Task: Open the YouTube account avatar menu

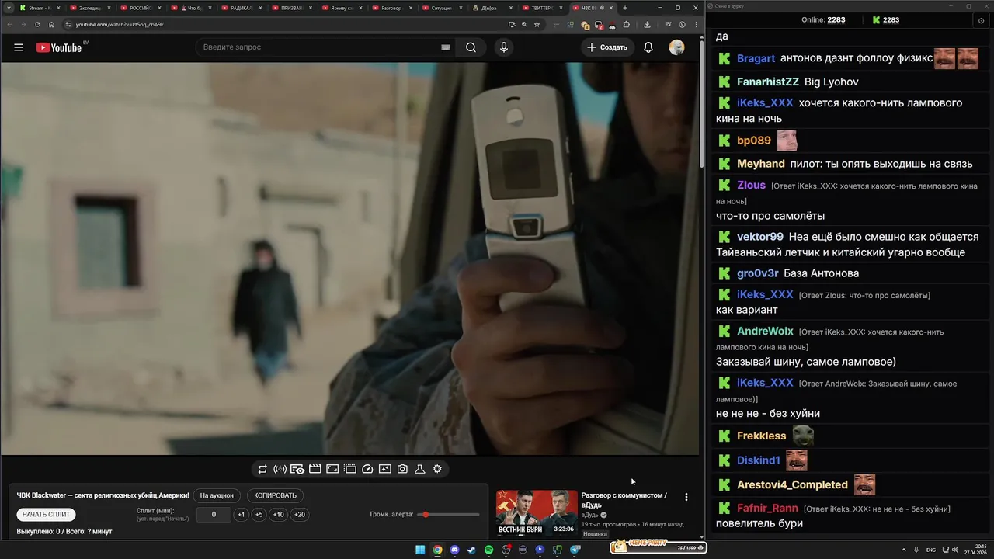Action: (676, 47)
